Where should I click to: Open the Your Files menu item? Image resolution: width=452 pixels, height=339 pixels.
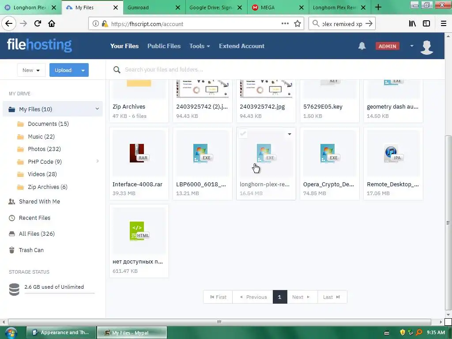[124, 46]
